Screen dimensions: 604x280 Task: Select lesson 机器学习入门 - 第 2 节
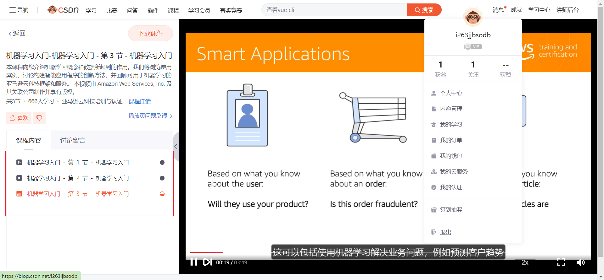(78, 178)
